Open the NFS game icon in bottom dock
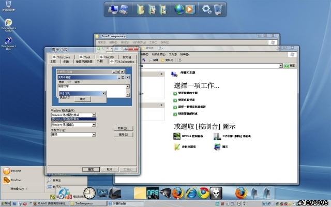The height and width of the screenshot is (207, 331). click(x=153, y=193)
